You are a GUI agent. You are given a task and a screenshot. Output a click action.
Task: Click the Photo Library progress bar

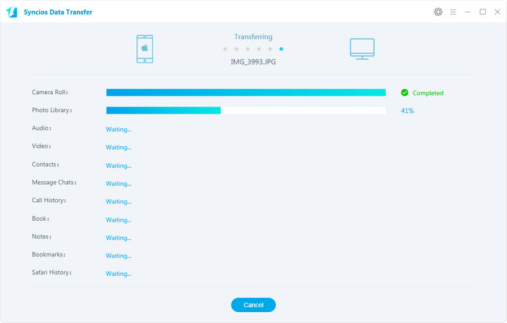point(246,110)
